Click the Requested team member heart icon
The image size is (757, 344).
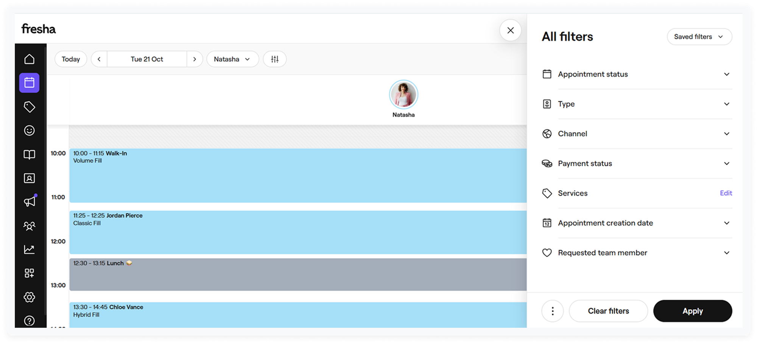pyautogui.click(x=547, y=253)
